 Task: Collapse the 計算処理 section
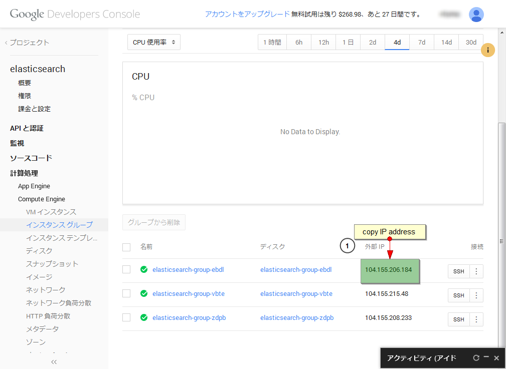24,173
